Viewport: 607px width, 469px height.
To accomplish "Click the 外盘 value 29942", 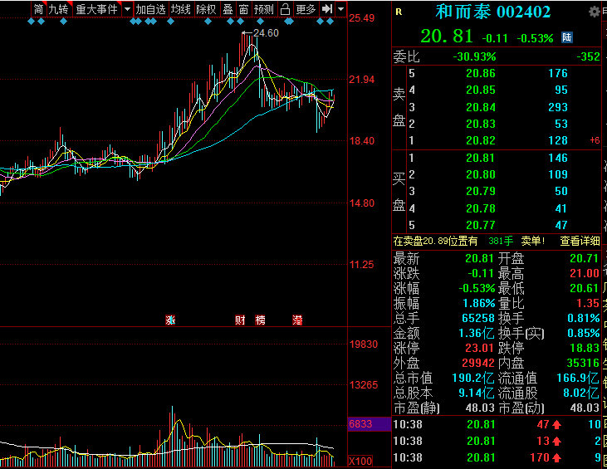I will pyautogui.click(x=478, y=363).
